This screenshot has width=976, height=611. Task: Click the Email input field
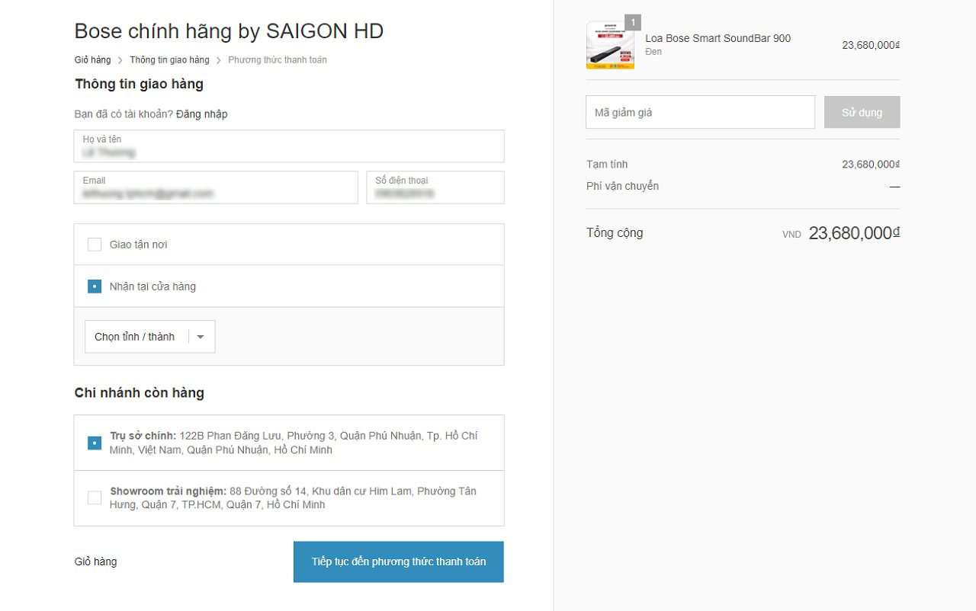click(x=216, y=187)
